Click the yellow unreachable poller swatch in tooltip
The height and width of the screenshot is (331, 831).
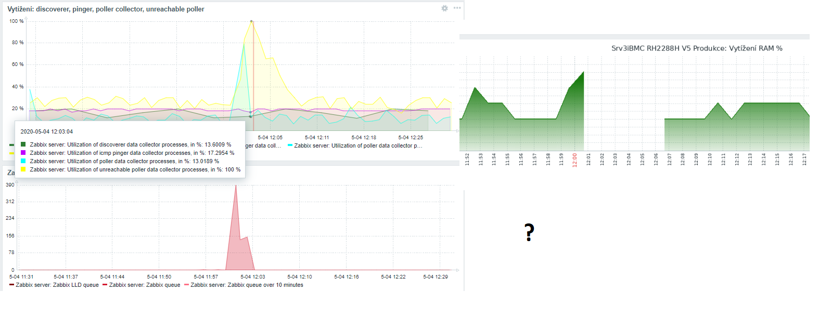23,169
